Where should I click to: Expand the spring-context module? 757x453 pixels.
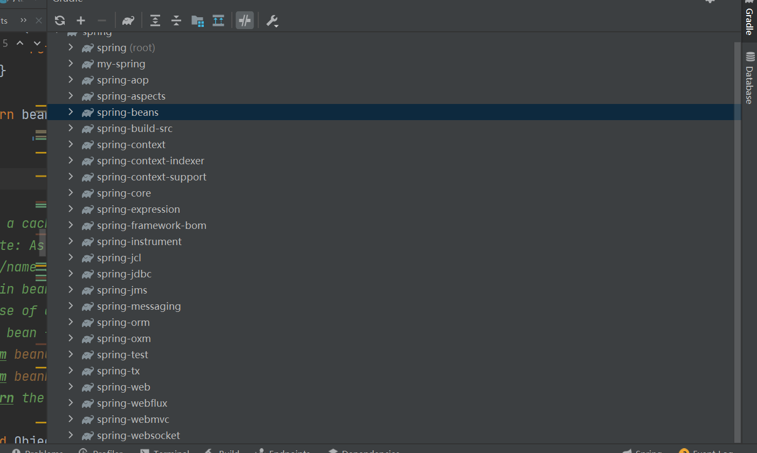[x=71, y=144]
